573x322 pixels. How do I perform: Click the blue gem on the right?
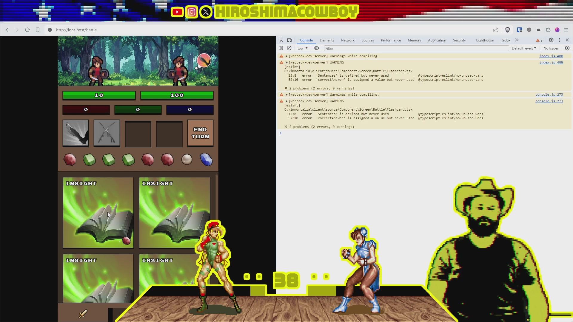coord(206,160)
